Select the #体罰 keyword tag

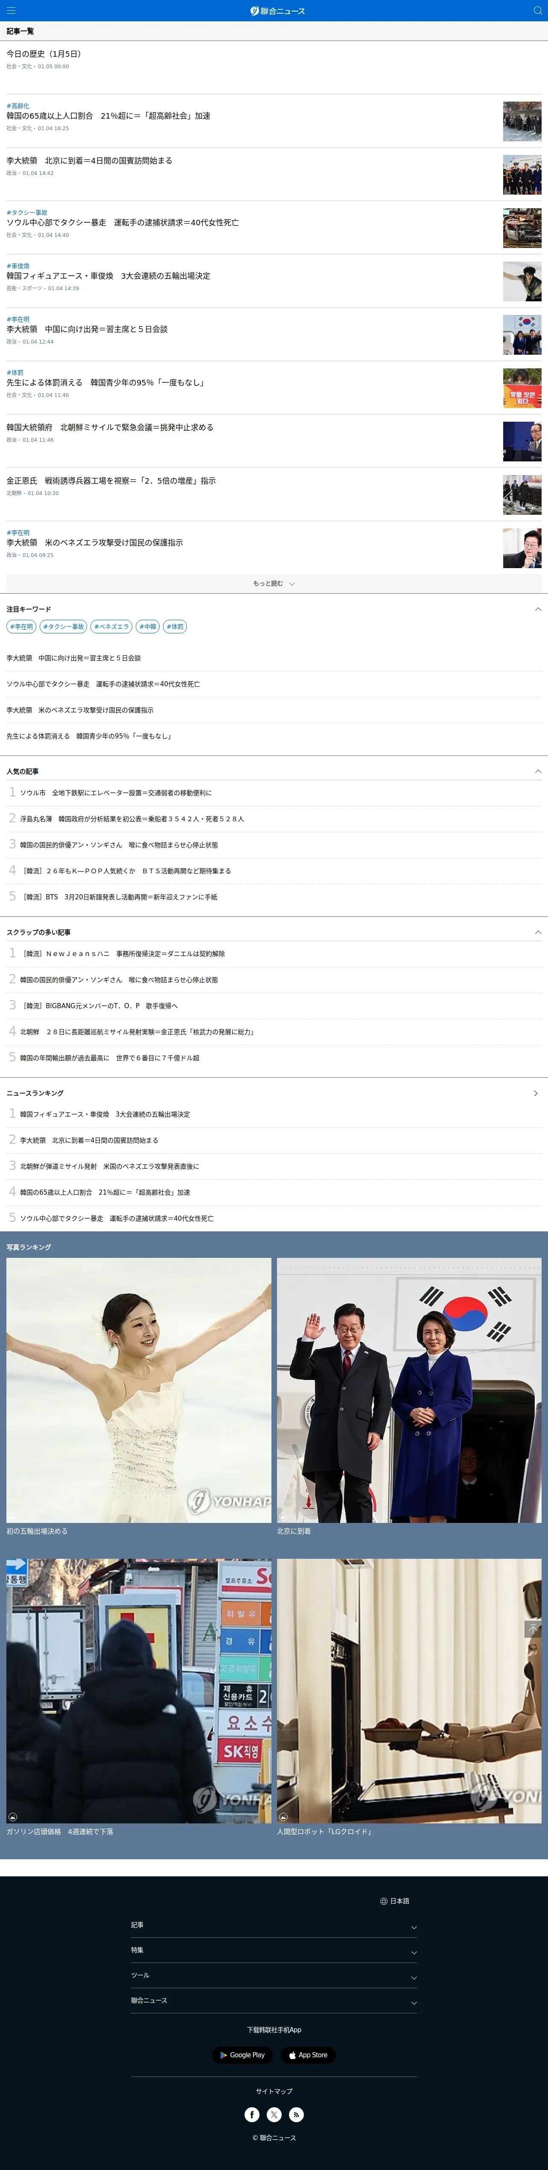(174, 627)
